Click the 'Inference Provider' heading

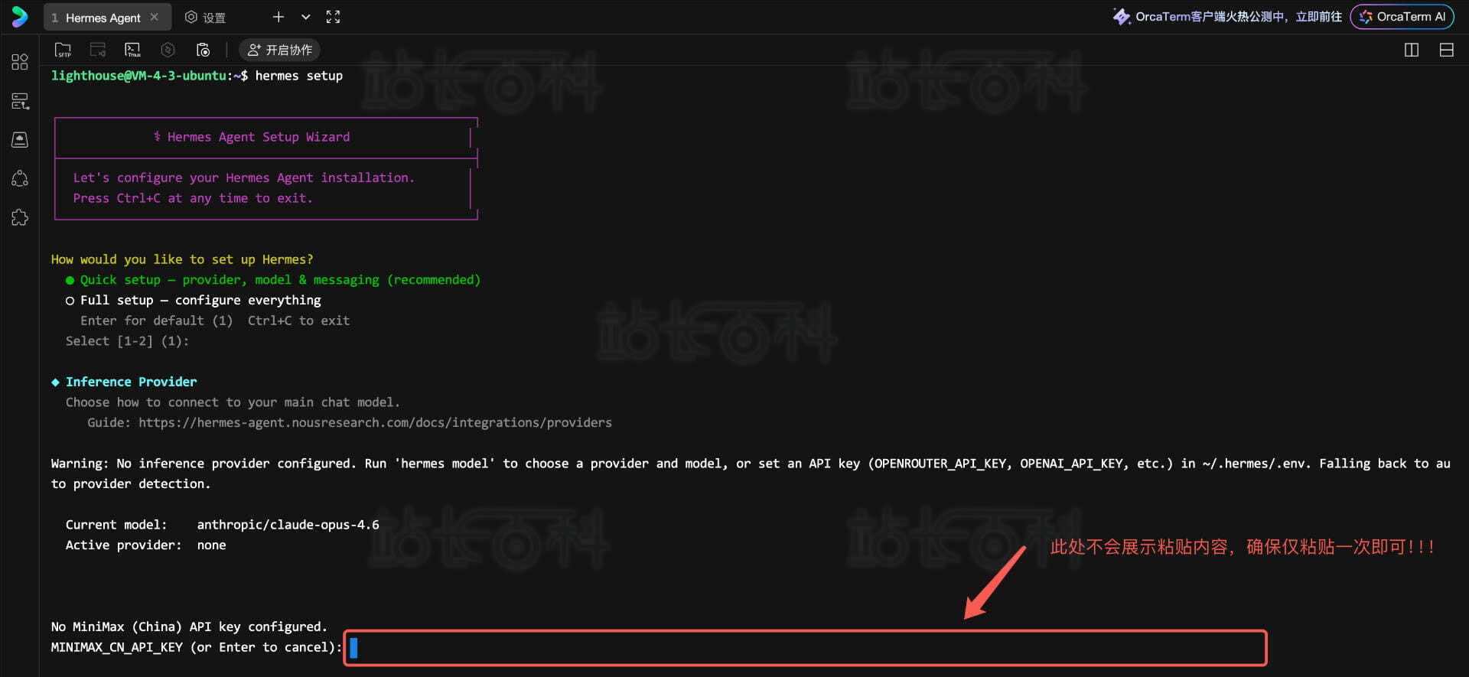(x=131, y=382)
